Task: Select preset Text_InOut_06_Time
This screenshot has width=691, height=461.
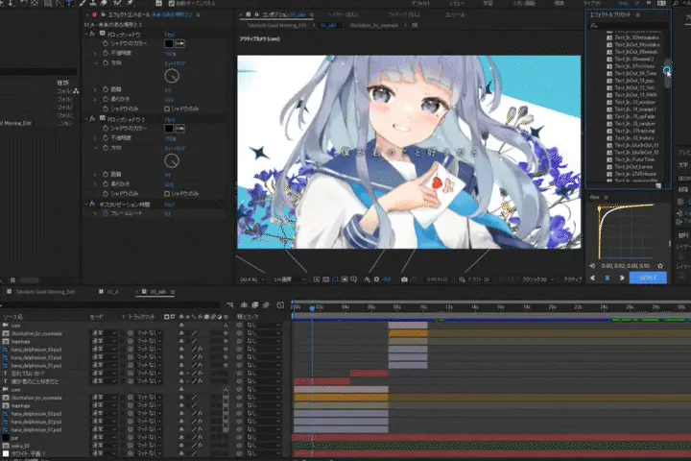Action: (635, 73)
